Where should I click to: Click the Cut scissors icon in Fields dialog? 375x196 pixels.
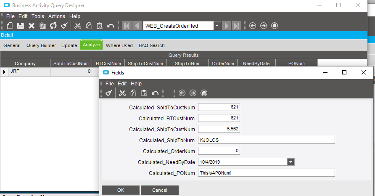122,93
